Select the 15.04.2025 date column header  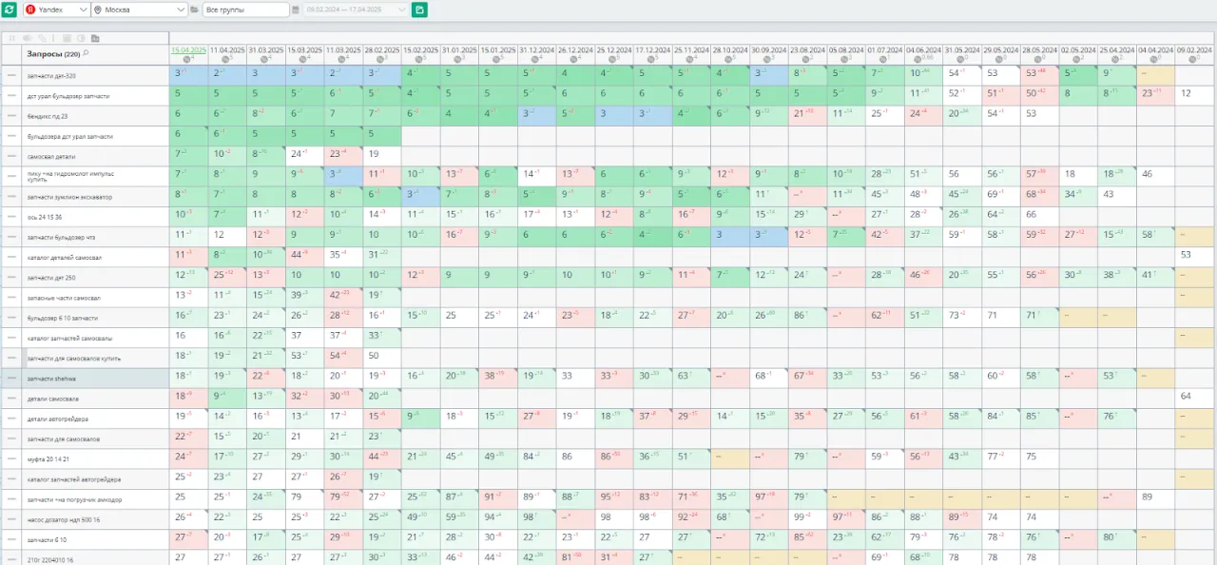coord(188,49)
